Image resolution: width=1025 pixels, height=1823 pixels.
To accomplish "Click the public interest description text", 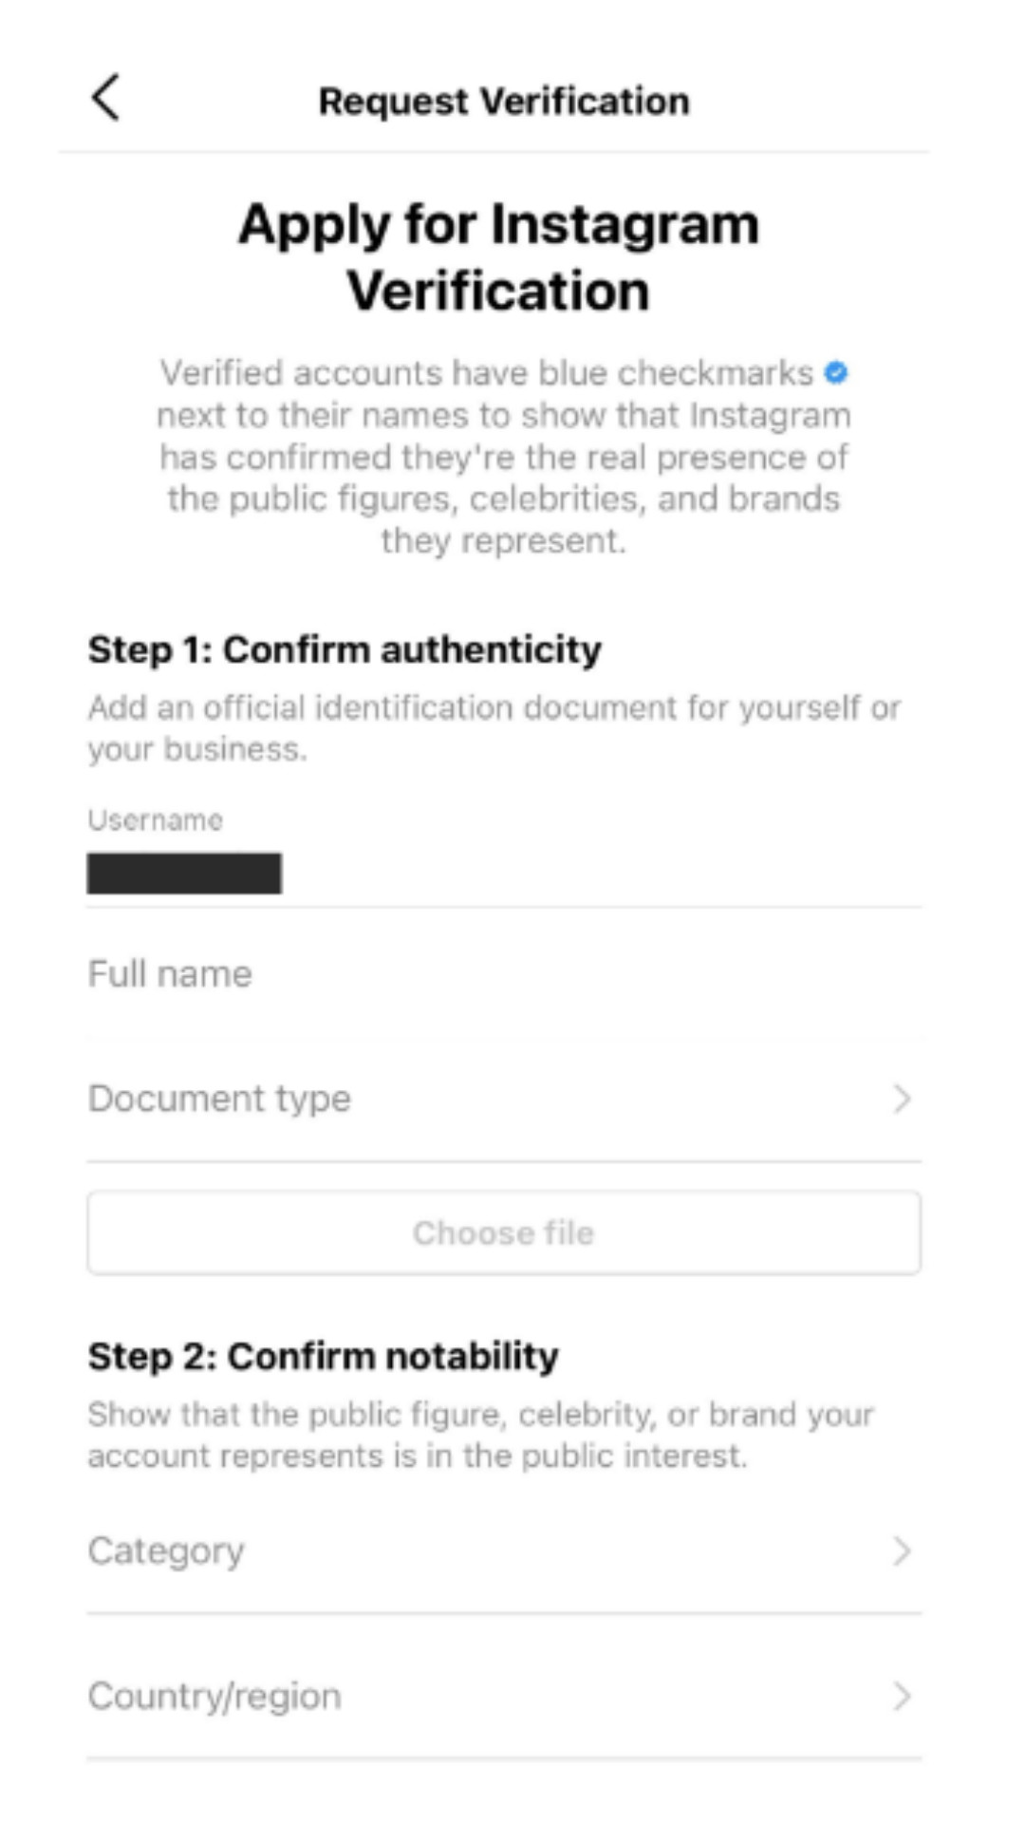I will [x=480, y=1435].
